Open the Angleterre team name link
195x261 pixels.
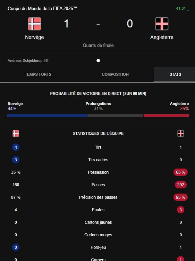pos(162,37)
